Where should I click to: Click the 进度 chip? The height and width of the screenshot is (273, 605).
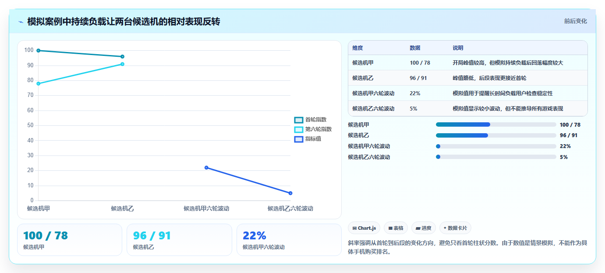coord(424,228)
